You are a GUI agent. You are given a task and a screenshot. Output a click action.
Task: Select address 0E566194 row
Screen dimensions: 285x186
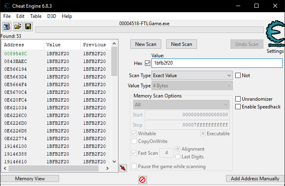(56, 69)
